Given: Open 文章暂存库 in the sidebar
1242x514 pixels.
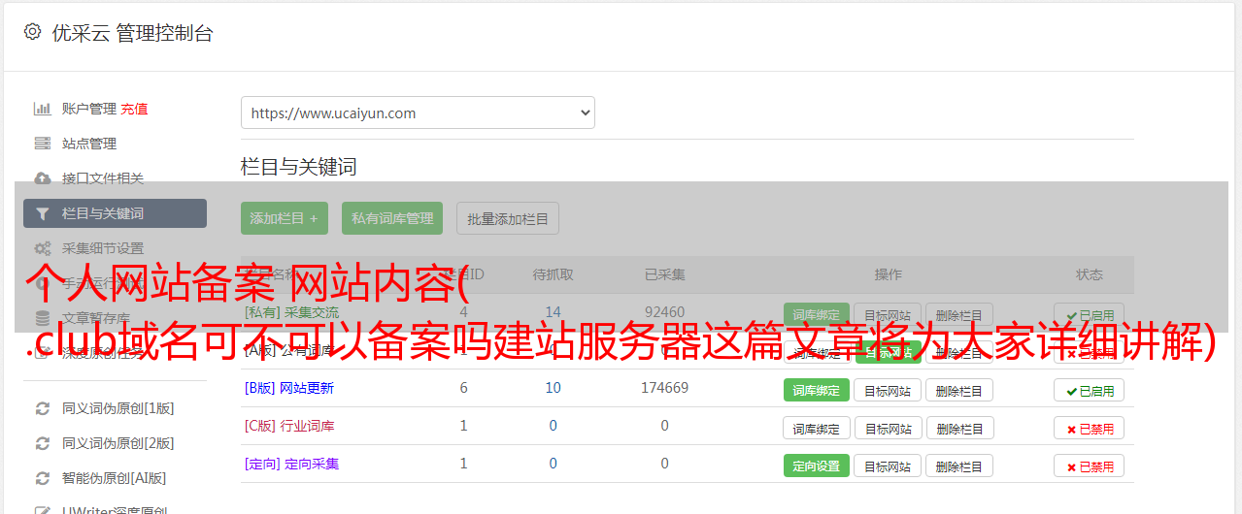Looking at the screenshot, I should (96, 318).
